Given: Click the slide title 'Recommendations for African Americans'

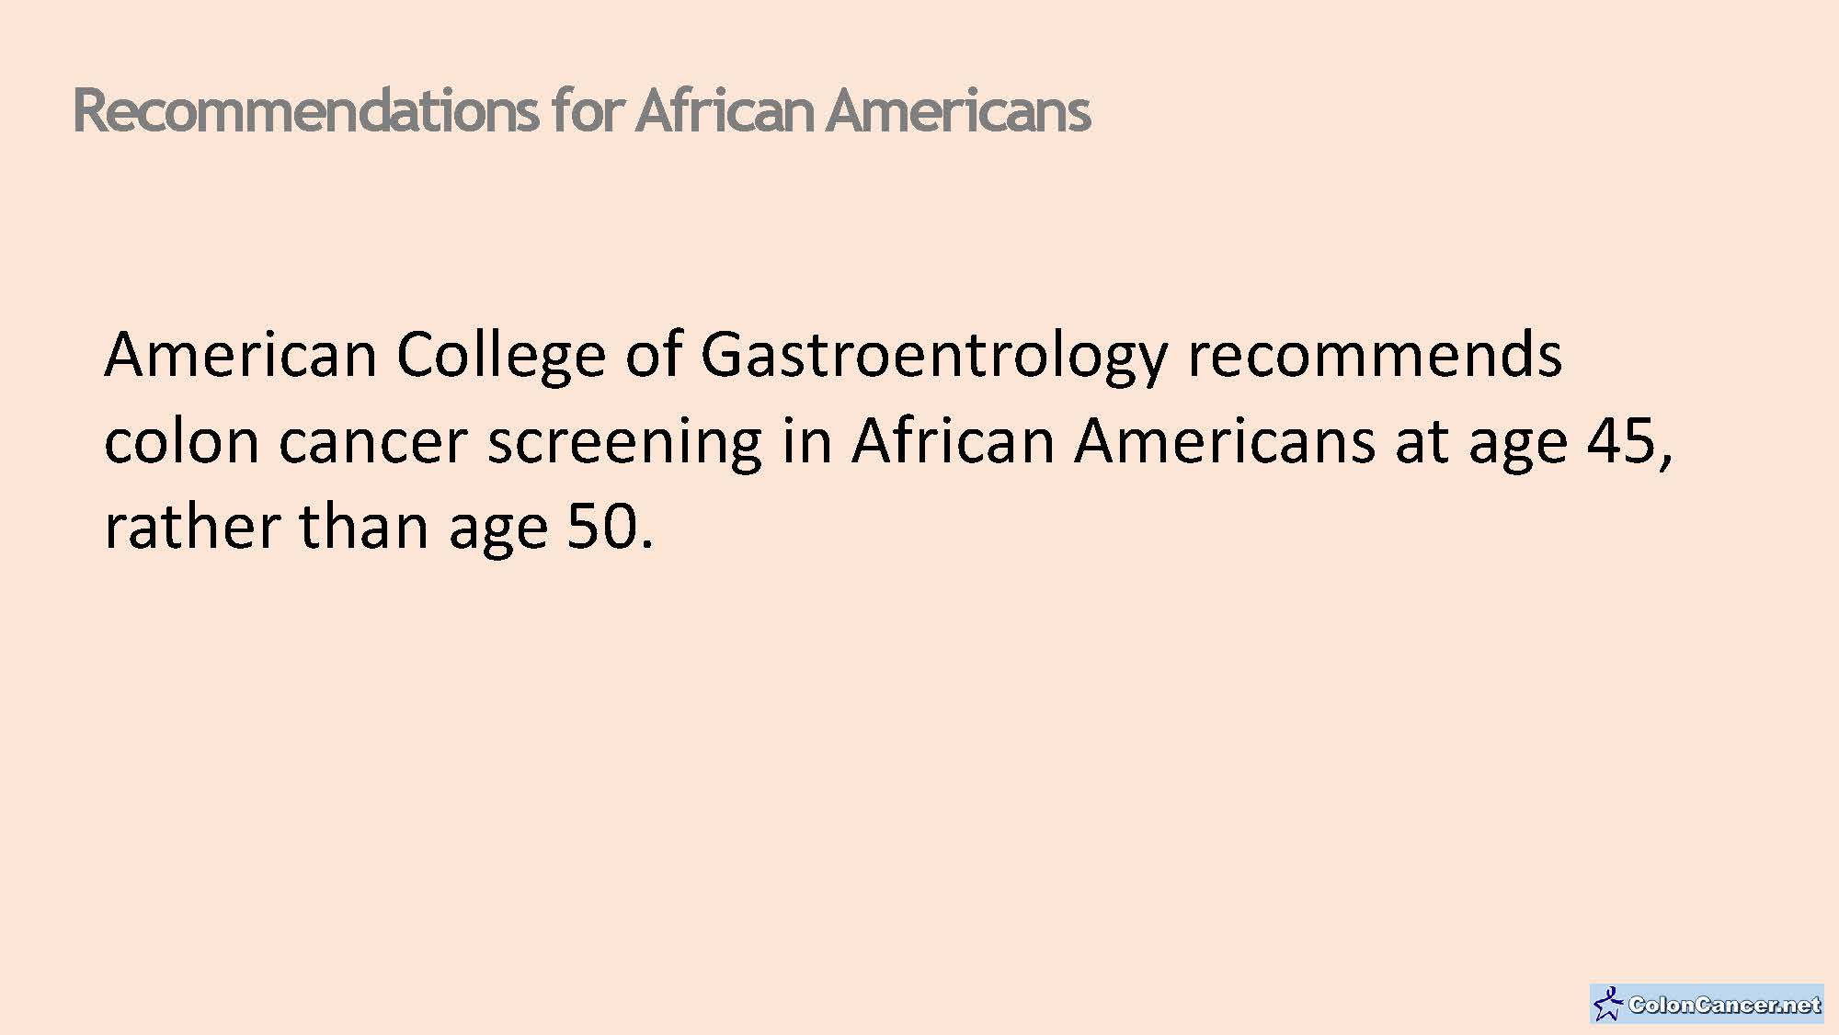Looking at the screenshot, I should point(581,110).
